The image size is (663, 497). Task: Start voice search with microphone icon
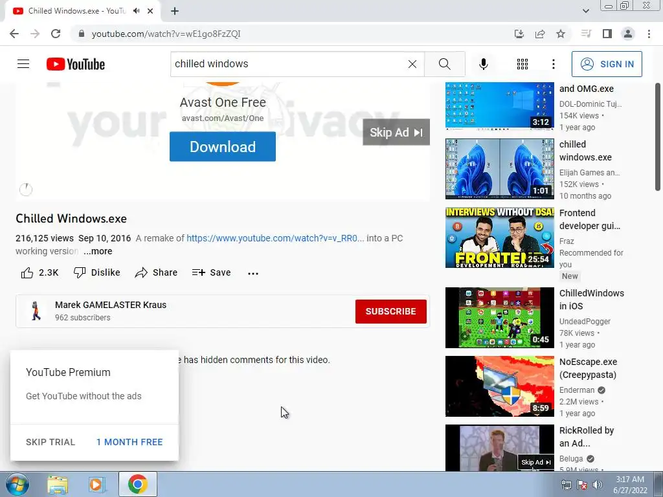point(483,64)
